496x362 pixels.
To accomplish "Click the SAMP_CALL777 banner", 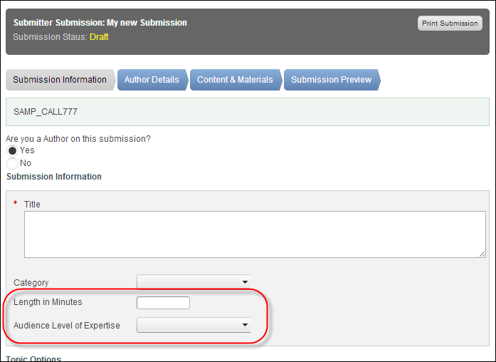I will [248, 112].
